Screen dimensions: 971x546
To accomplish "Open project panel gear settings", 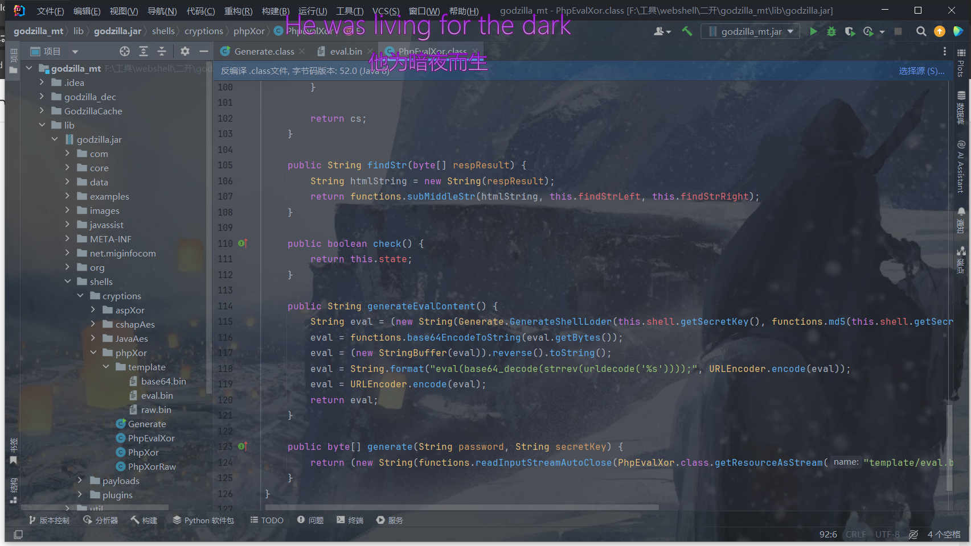I will click(x=185, y=51).
